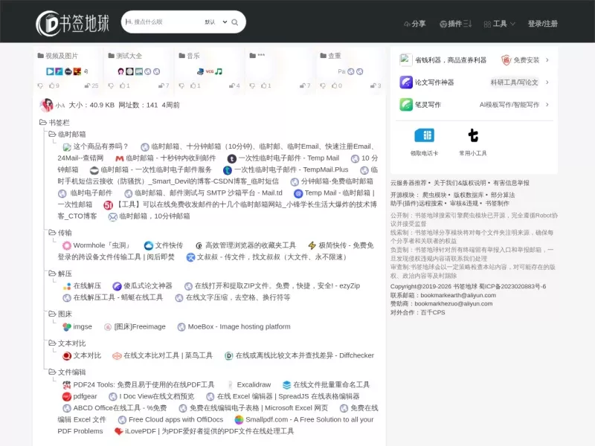
Task: Click the Temp Mail dark circle icon
Action: 232,158
